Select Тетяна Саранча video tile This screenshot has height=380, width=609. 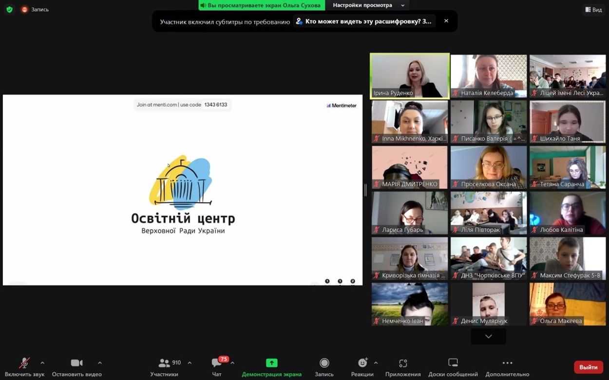(568, 167)
